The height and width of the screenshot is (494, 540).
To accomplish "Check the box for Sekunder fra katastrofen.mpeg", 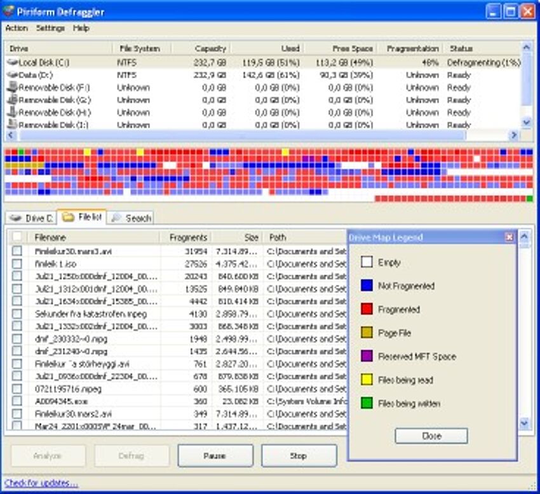I will tap(17, 313).
